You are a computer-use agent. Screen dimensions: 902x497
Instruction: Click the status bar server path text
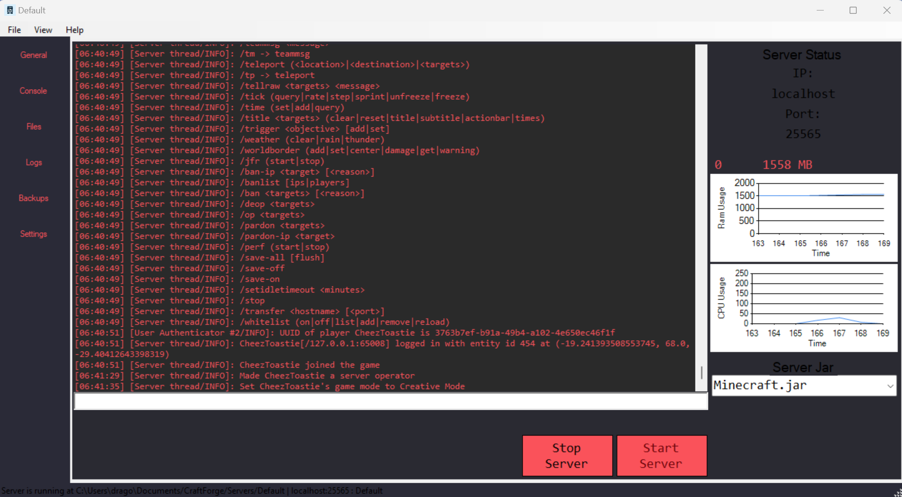point(192,491)
